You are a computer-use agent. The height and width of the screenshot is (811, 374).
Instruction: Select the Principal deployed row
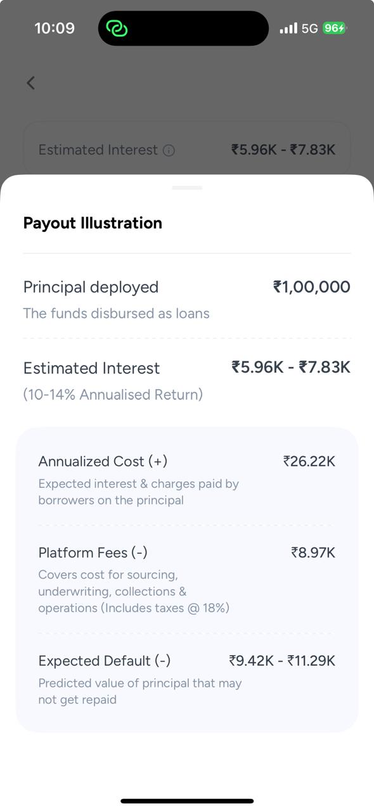click(x=90, y=286)
